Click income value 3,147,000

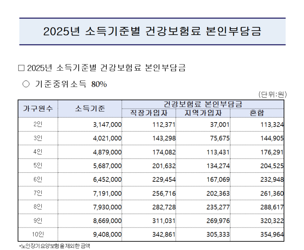tap(108, 125)
